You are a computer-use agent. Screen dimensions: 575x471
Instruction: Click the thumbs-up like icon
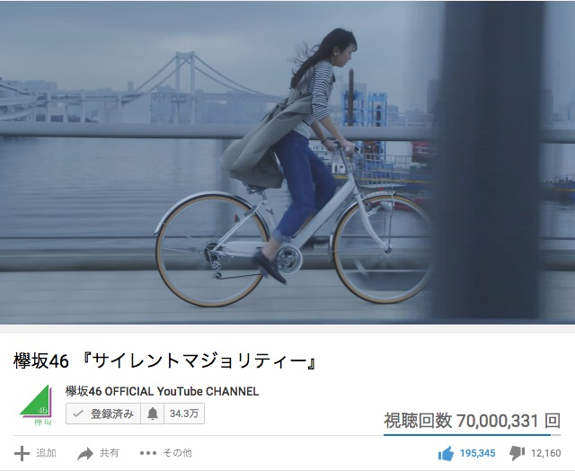(446, 454)
